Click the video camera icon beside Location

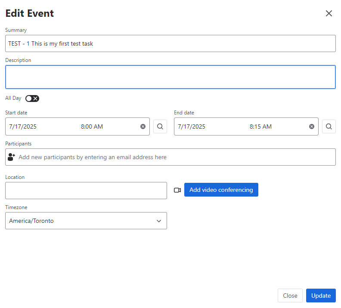[x=177, y=190]
